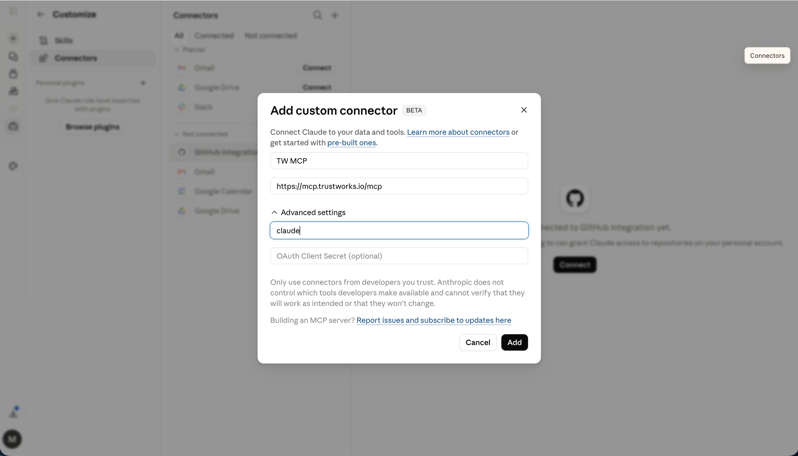Start a new chat from the left rail
This screenshot has width=798, height=456.
pyautogui.click(x=13, y=39)
